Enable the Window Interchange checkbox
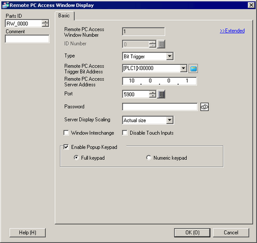 point(66,133)
